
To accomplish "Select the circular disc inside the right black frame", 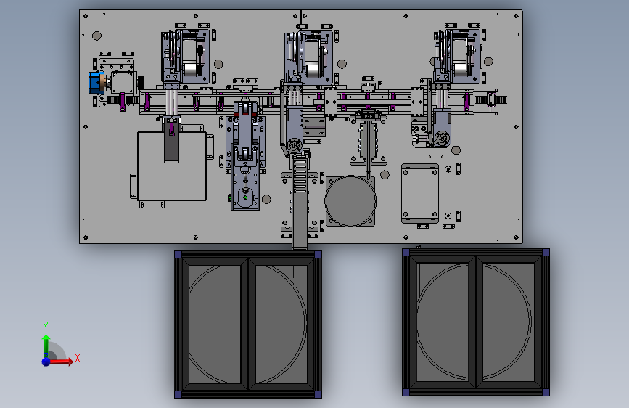I will 474,322.
